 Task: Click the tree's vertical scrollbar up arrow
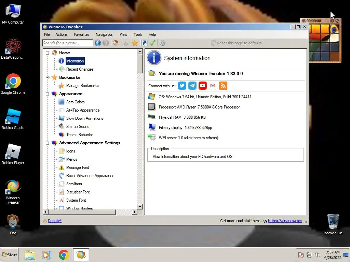pyautogui.click(x=140, y=52)
